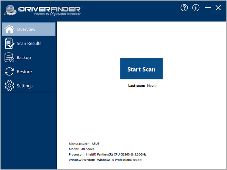227x170 pixels.
Task: Minimize the DriverFinder window
Action: (208, 8)
